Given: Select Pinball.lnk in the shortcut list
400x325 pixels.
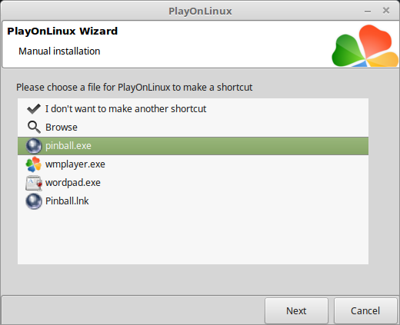Looking at the screenshot, I should click(193, 201).
